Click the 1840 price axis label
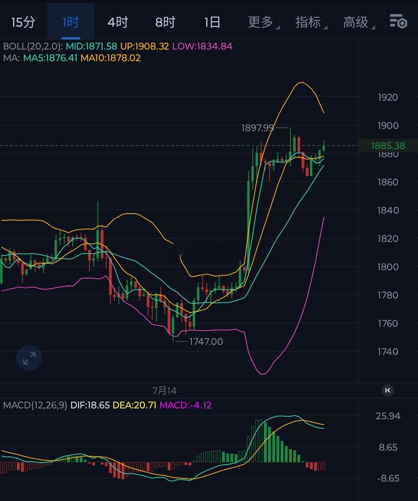Image resolution: width=418 pixels, height=501 pixels. [x=388, y=210]
